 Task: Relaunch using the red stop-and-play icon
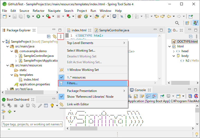[69, 16]
